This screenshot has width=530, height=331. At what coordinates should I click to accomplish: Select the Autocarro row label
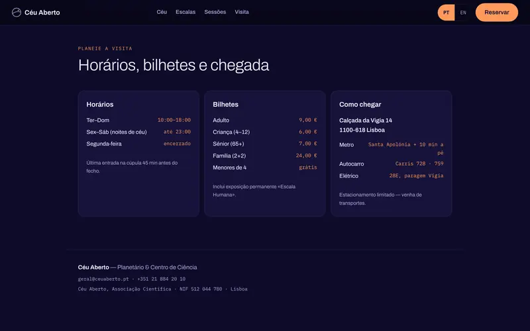[352, 164]
